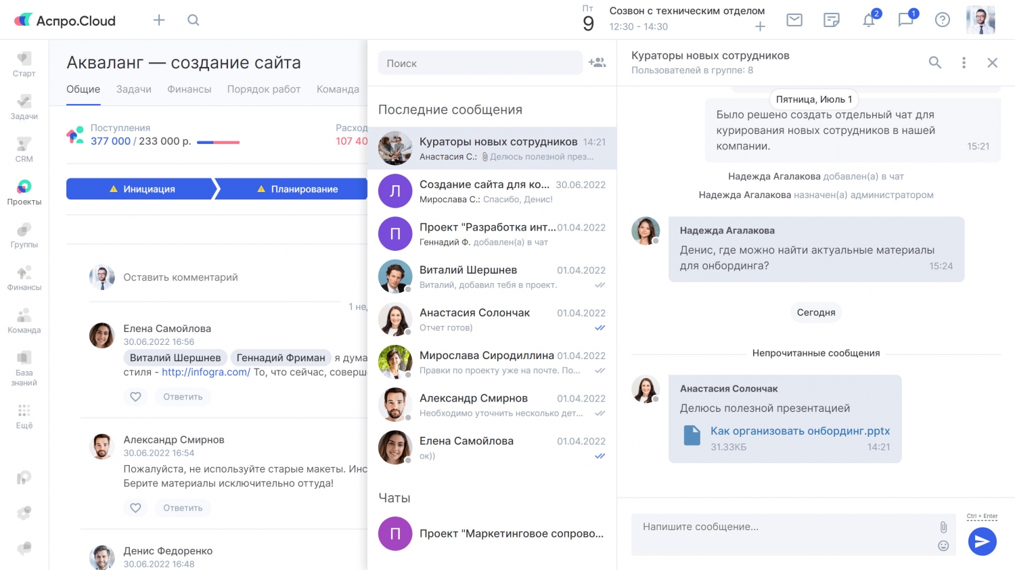Open the mail envelope icon in header

(794, 20)
